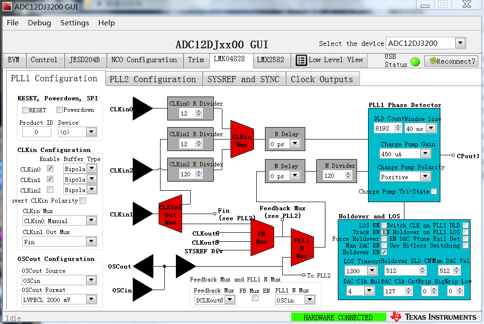Open the LOS Timeout 1200 dropdown
This screenshot has width=484, height=324.
click(372, 270)
